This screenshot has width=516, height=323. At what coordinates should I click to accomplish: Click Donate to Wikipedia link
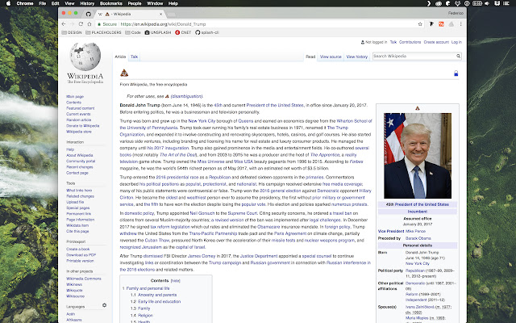[x=82, y=126]
